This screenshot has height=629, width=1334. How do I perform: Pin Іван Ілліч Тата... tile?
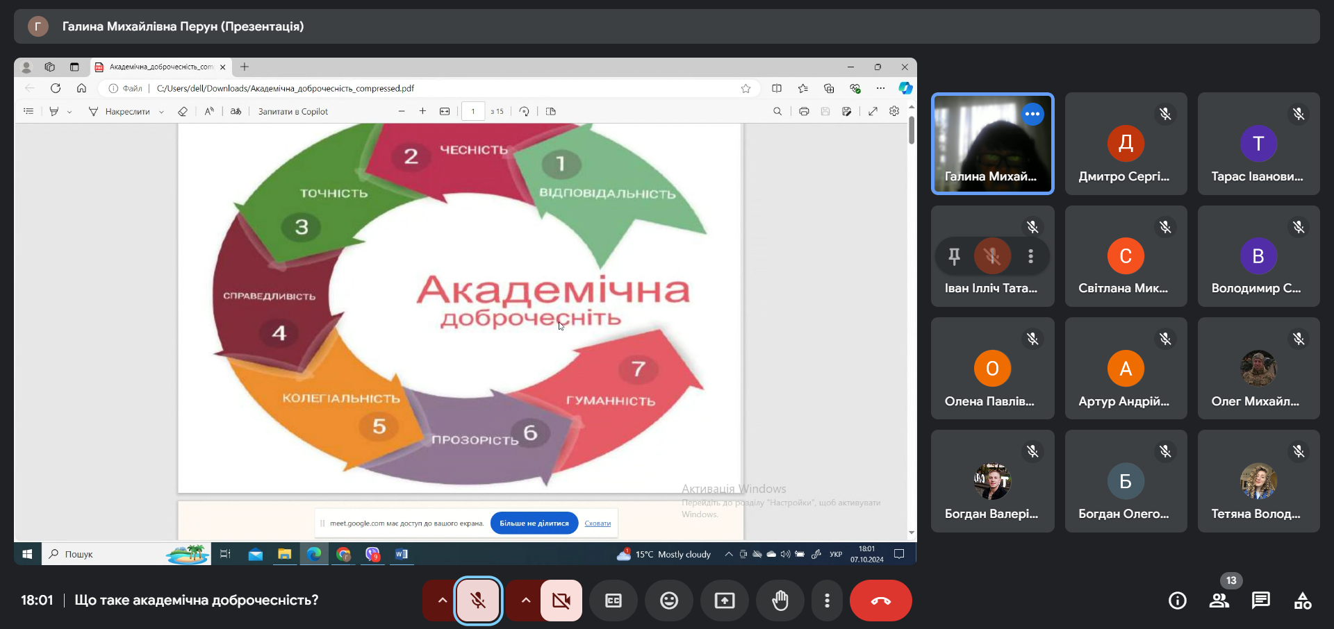pyautogui.click(x=954, y=256)
